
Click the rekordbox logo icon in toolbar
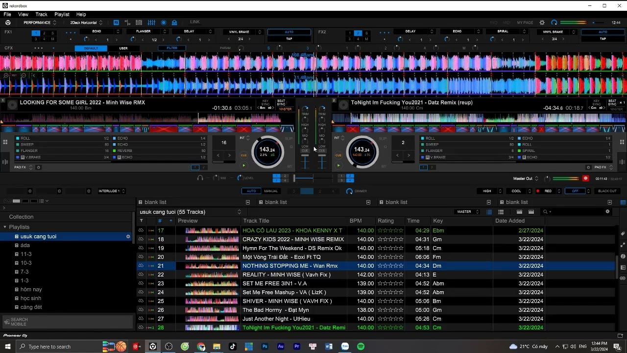(8, 23)
